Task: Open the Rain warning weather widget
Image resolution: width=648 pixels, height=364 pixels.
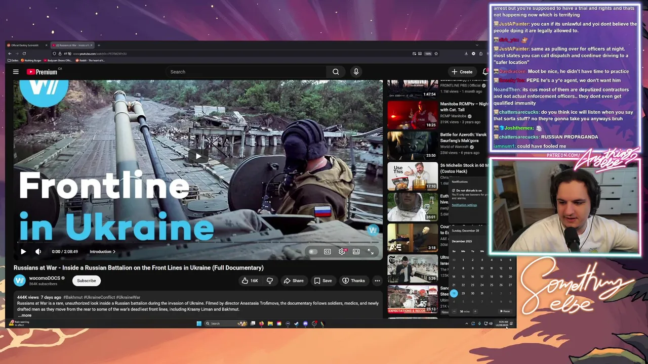Action: point(19,324)
